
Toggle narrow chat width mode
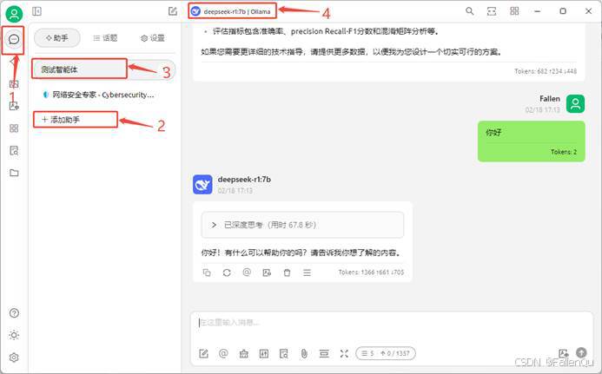point(492,11)
